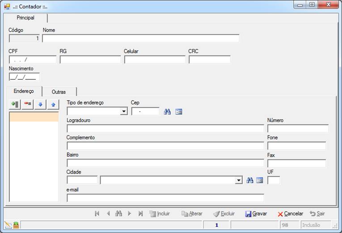Screen dimensions: 342x233
Task: Click the Fax input field
Action: tap(297, 163)
